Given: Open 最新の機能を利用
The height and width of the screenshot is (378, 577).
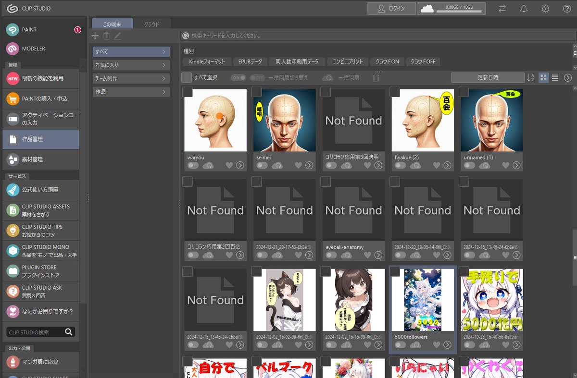Looking at the screenshot, I should (x=41, y=78).
